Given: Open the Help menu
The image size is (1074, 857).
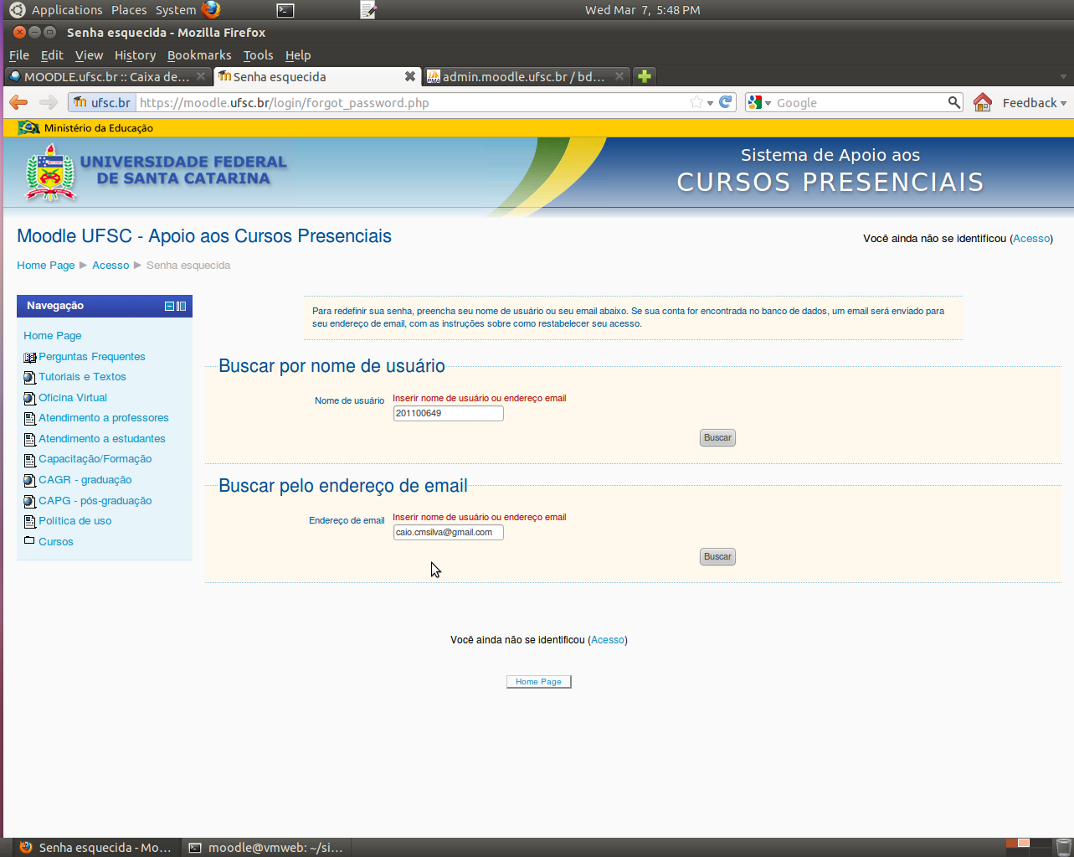Looking at the screenshot, I should pyautogui.click(x=298, y=55).
